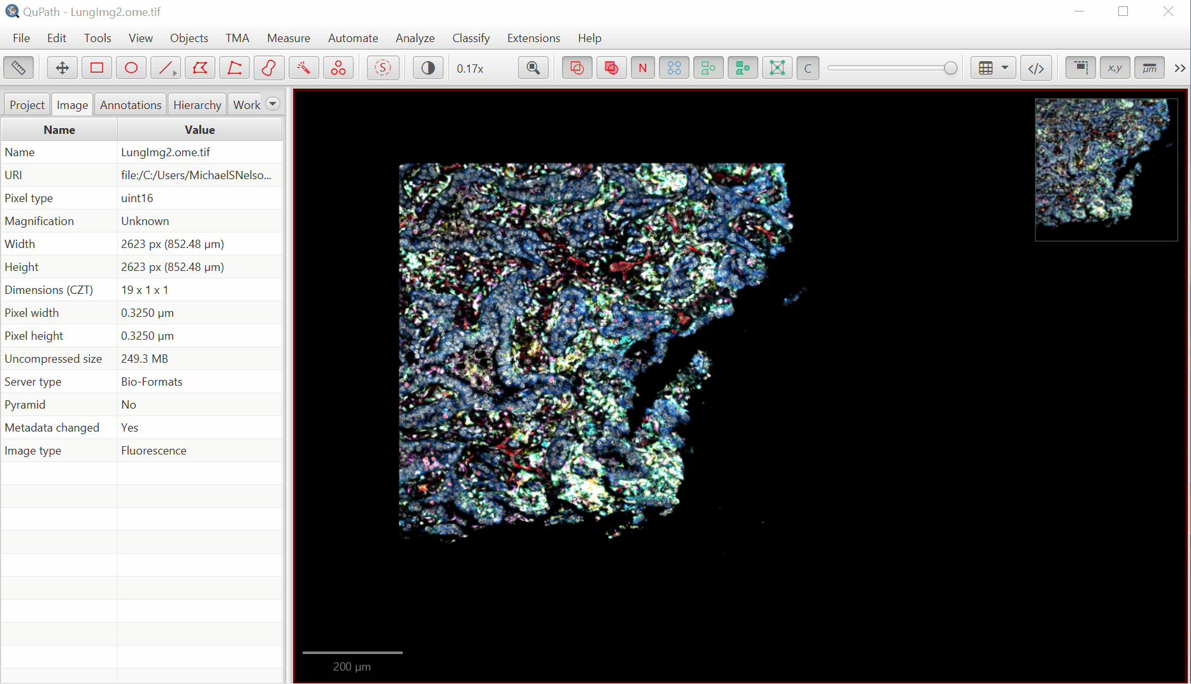Viewport: 1191px width, 684px height.
Task: Expand hidden toolbar items chevron
Action: [1180, 68]
